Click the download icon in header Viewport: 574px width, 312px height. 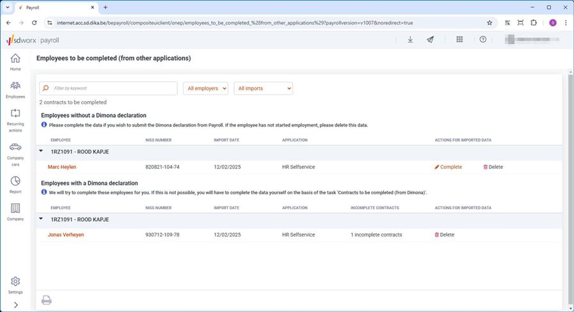pos(410,40)
